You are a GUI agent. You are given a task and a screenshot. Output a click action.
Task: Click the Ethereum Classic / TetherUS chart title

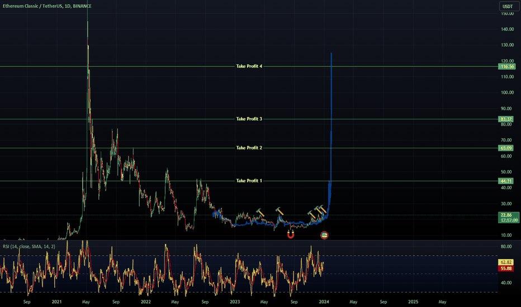(x=47, y=6)
